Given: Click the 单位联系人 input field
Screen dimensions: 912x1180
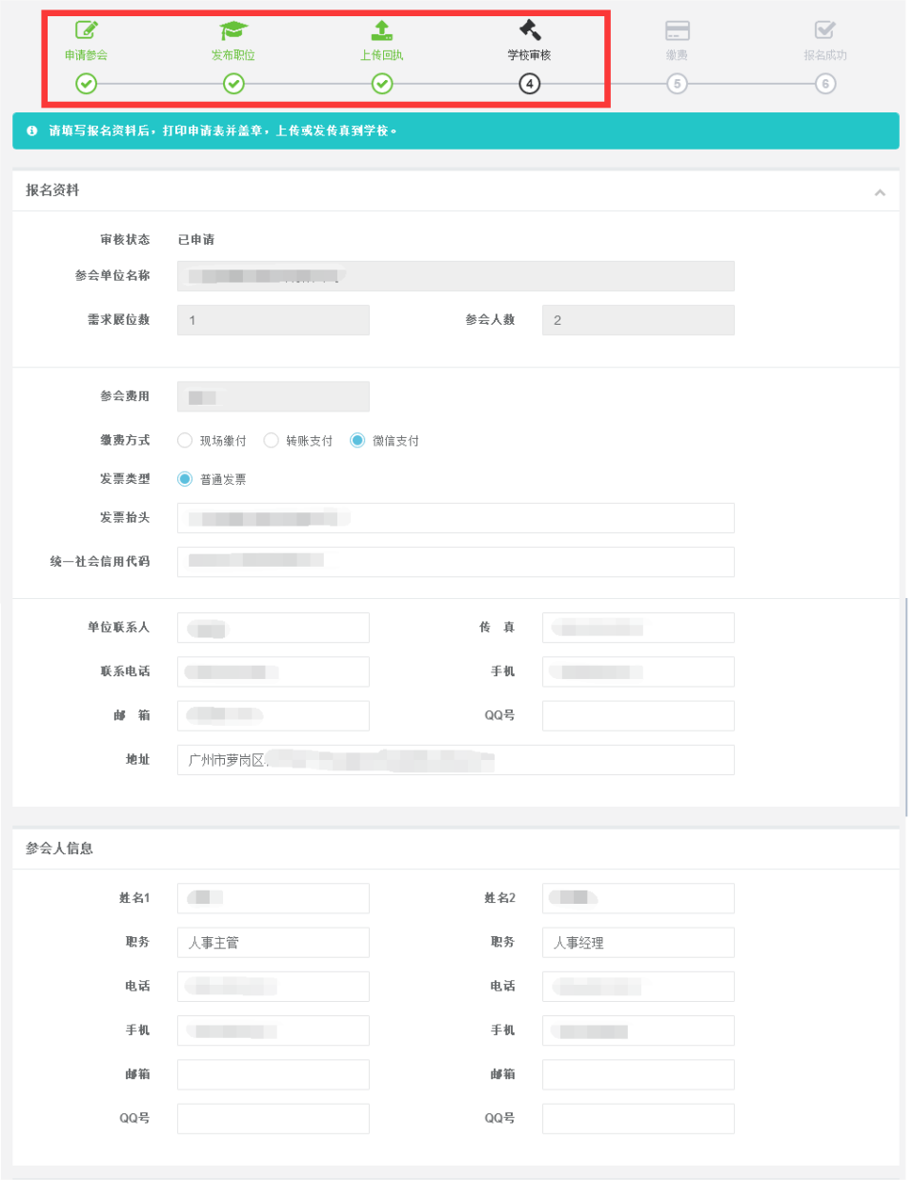Looking at the screenshot, I should pos(274,628).
